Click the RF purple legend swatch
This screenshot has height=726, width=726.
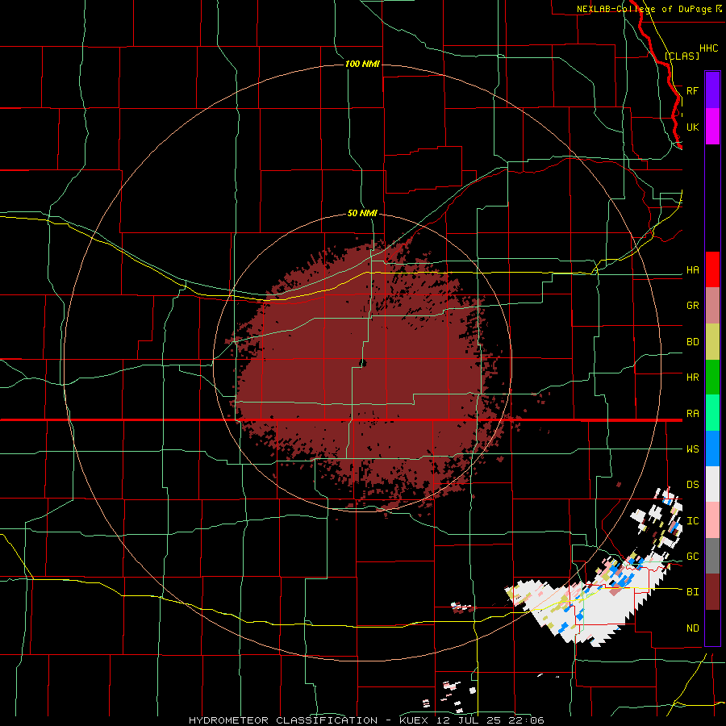click(x=712, y=90)
